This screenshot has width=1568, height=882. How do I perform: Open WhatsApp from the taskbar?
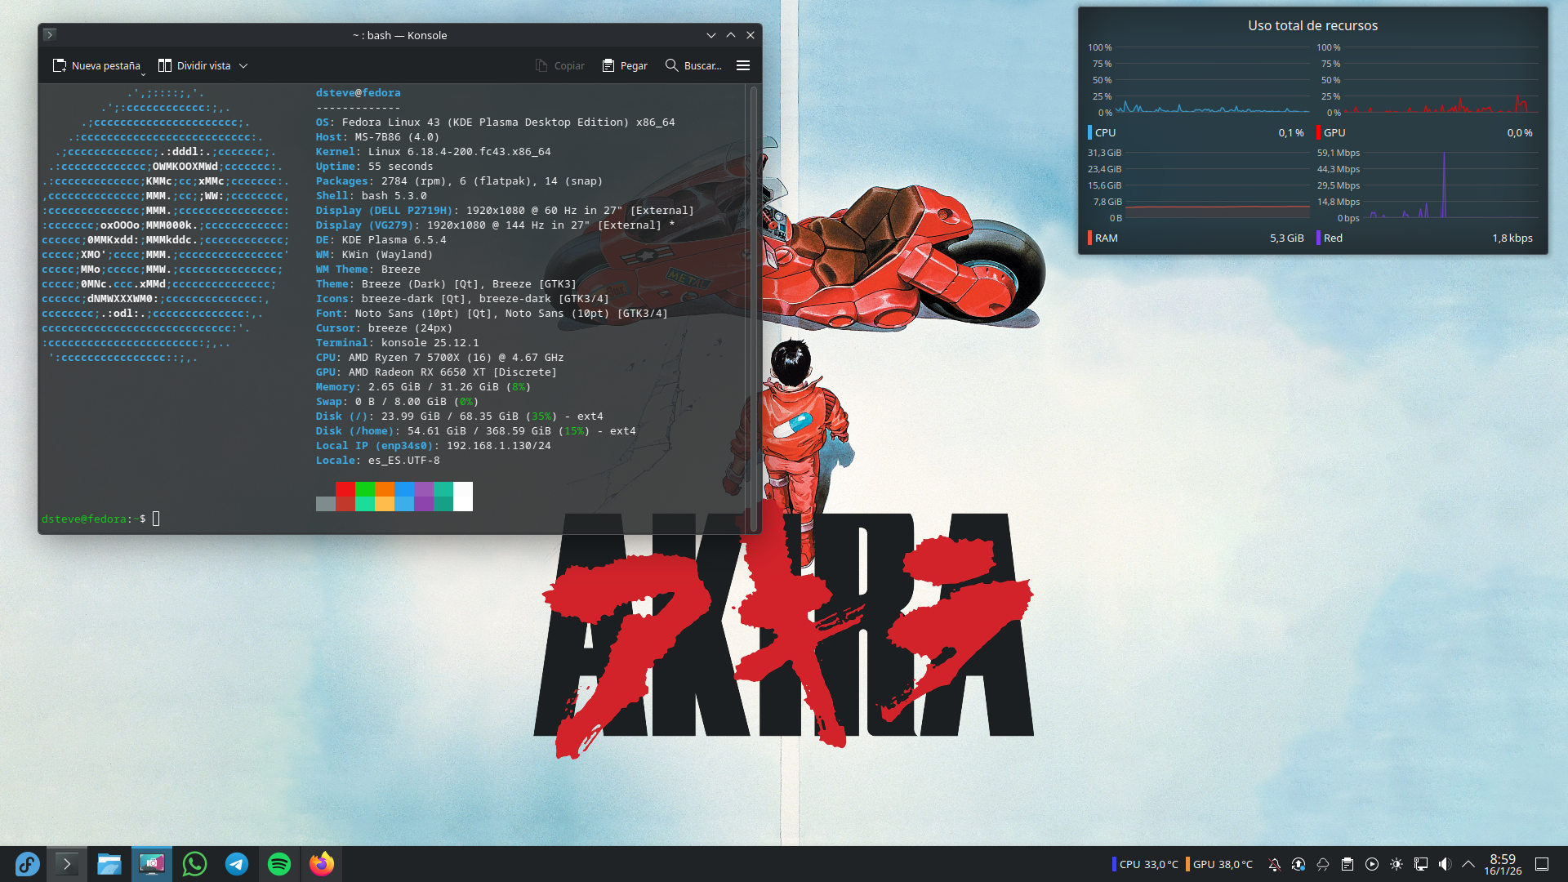(194, 864)
